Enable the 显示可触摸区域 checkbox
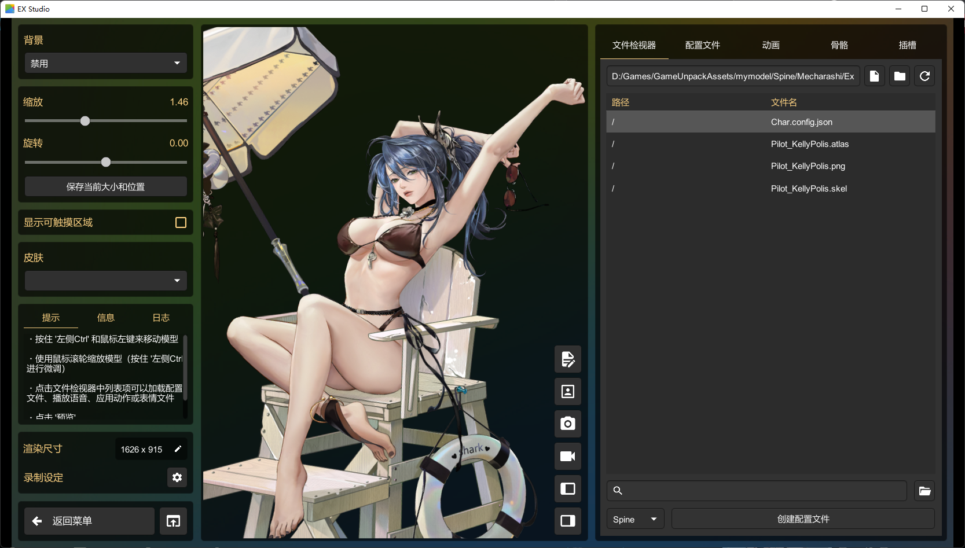Image resolution: width=965 pixels, height=548 pixels. coord(181,223)
